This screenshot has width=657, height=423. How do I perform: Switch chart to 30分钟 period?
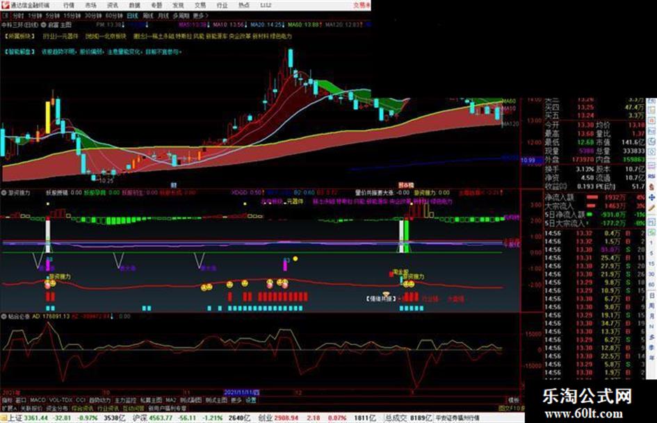[93, 16]
